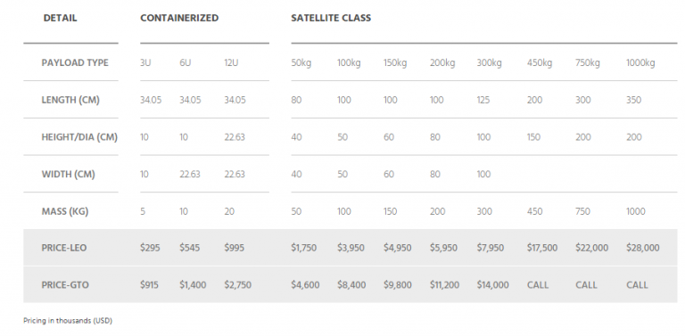The height and width of the screenshot is (336, 685).
Task: Click the $915 GTO price
Action: 150,285
